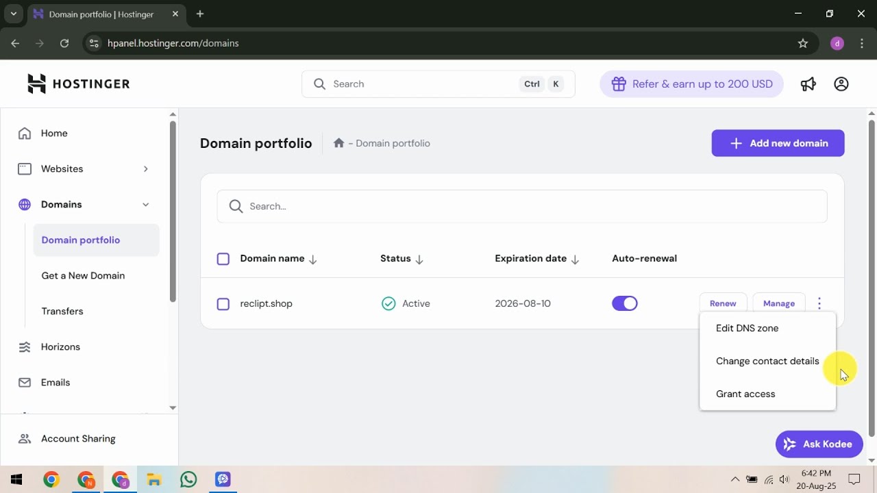The width and height of the screenshot is (877, 493).
Task: Check the reclipt.shop row checkbox
Action: 223,304
